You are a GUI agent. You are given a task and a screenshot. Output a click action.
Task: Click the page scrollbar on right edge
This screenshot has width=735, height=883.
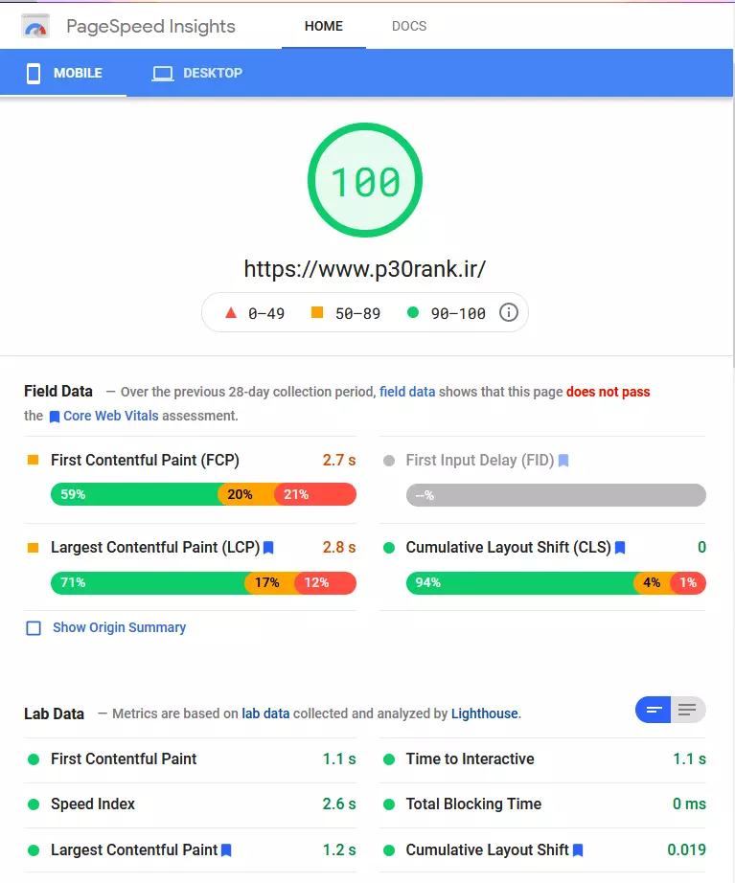pos(733,186)
